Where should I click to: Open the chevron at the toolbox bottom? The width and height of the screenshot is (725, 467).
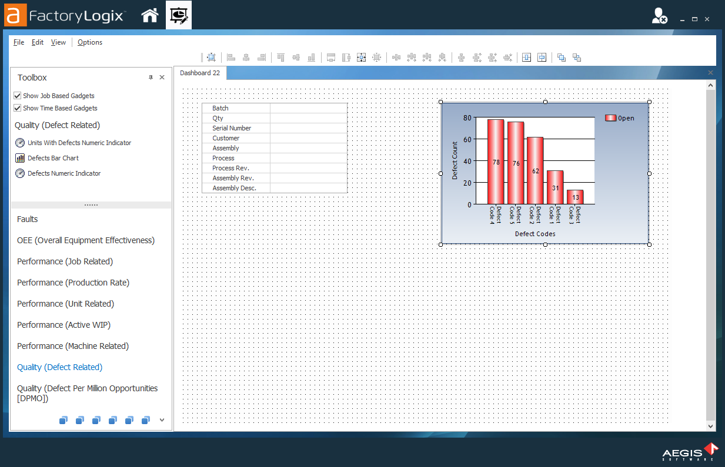coord(161,420)
